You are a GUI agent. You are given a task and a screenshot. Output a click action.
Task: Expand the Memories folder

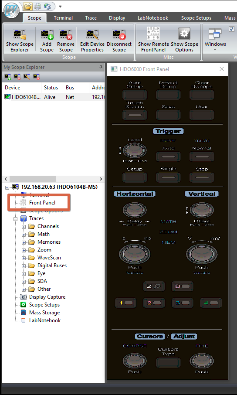tap(24, 242)
